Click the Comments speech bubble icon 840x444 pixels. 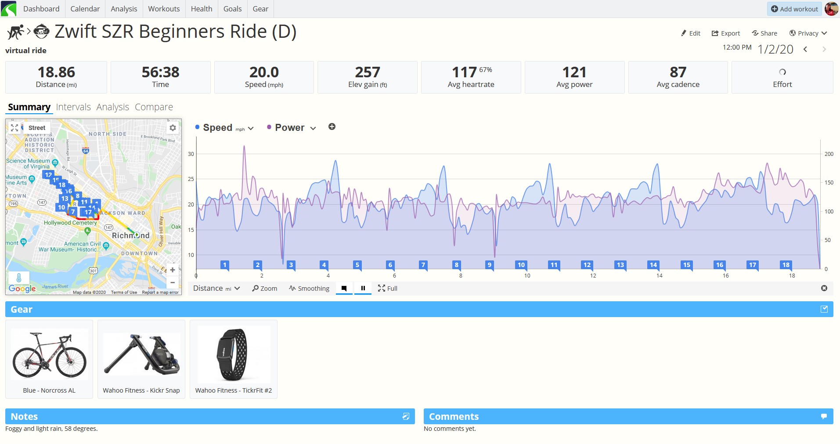[824, 416]
